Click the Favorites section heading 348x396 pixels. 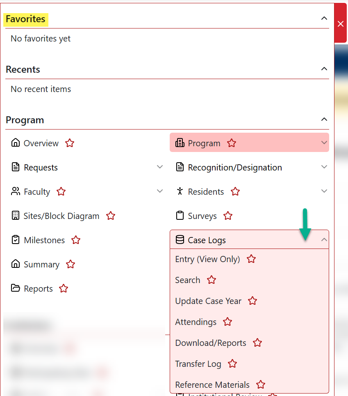click(25, 19)
